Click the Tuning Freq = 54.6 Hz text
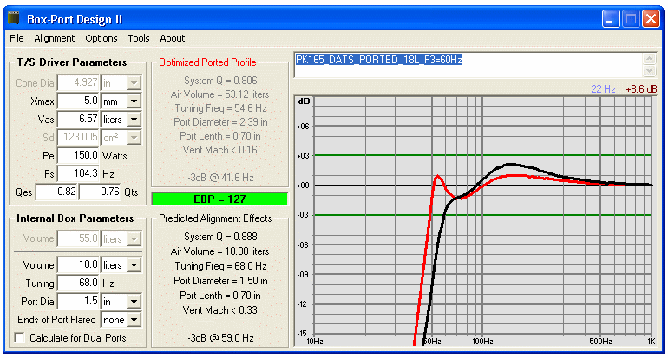Viewport: 668px width, 358px height. (x=220, y=108)
